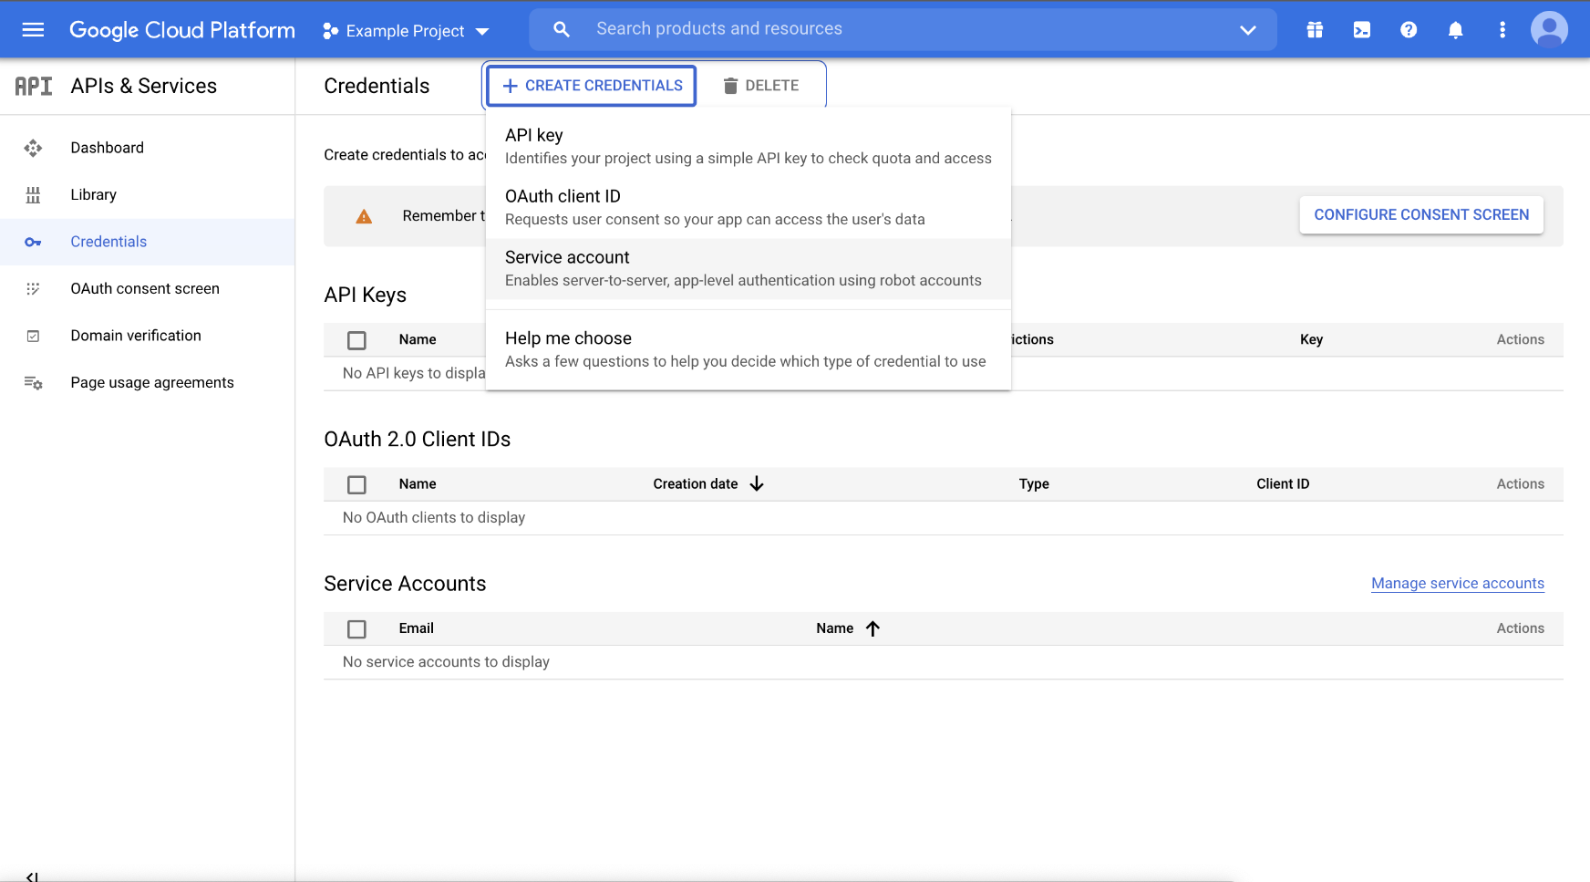This screenshot has height=882, width=1590.
Task: Open OAuth consent screen page
Action: click(x=145, y=289)
